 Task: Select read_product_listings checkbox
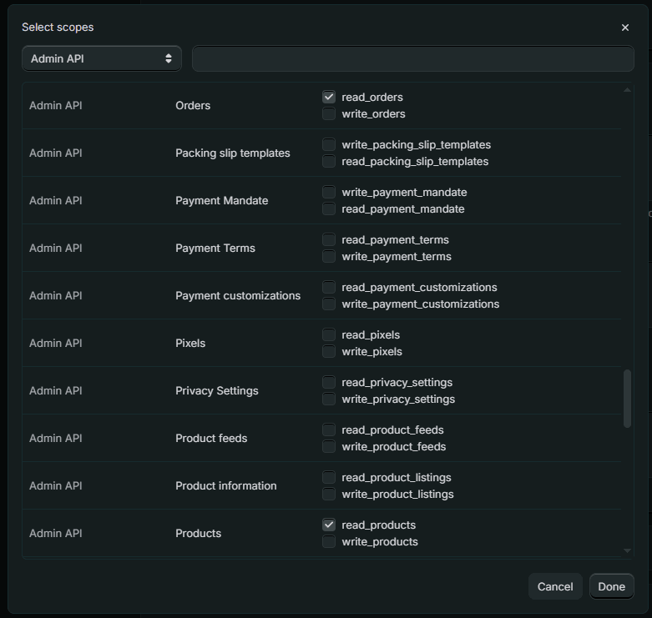(x=329, y=477)
